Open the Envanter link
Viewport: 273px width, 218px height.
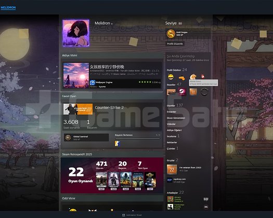coord(171,112)
